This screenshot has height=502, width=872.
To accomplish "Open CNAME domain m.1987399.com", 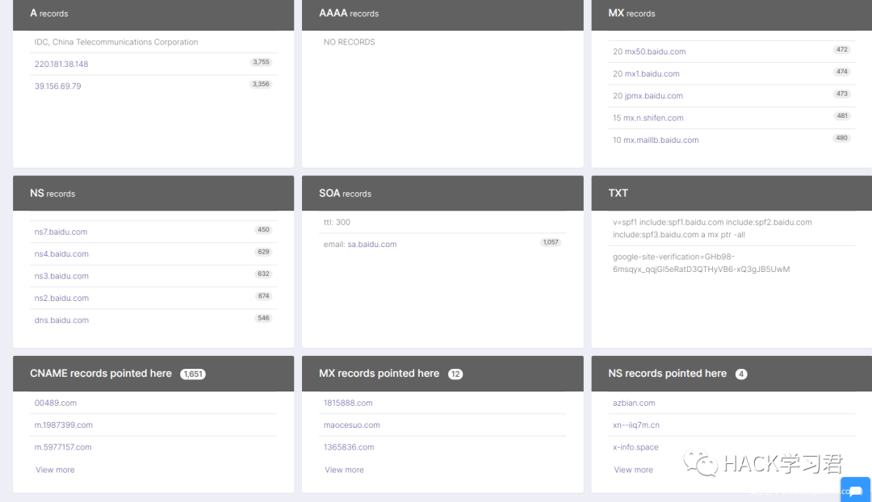I will (x=64, y=425).
